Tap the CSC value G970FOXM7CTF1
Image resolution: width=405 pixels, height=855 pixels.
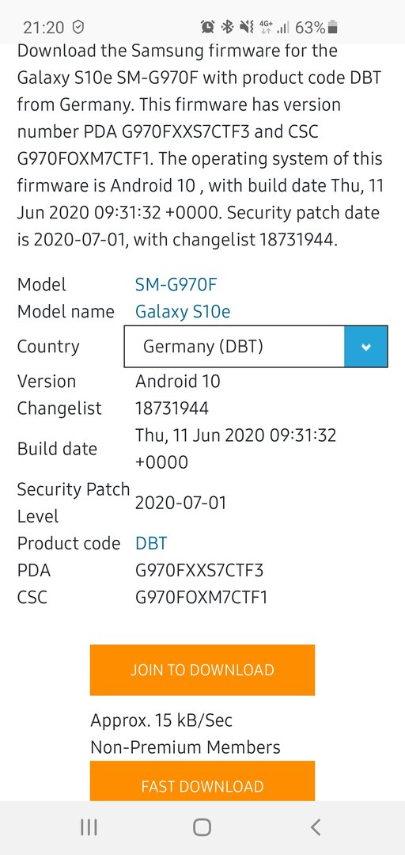pyautogui.click(x=201, y=598)
